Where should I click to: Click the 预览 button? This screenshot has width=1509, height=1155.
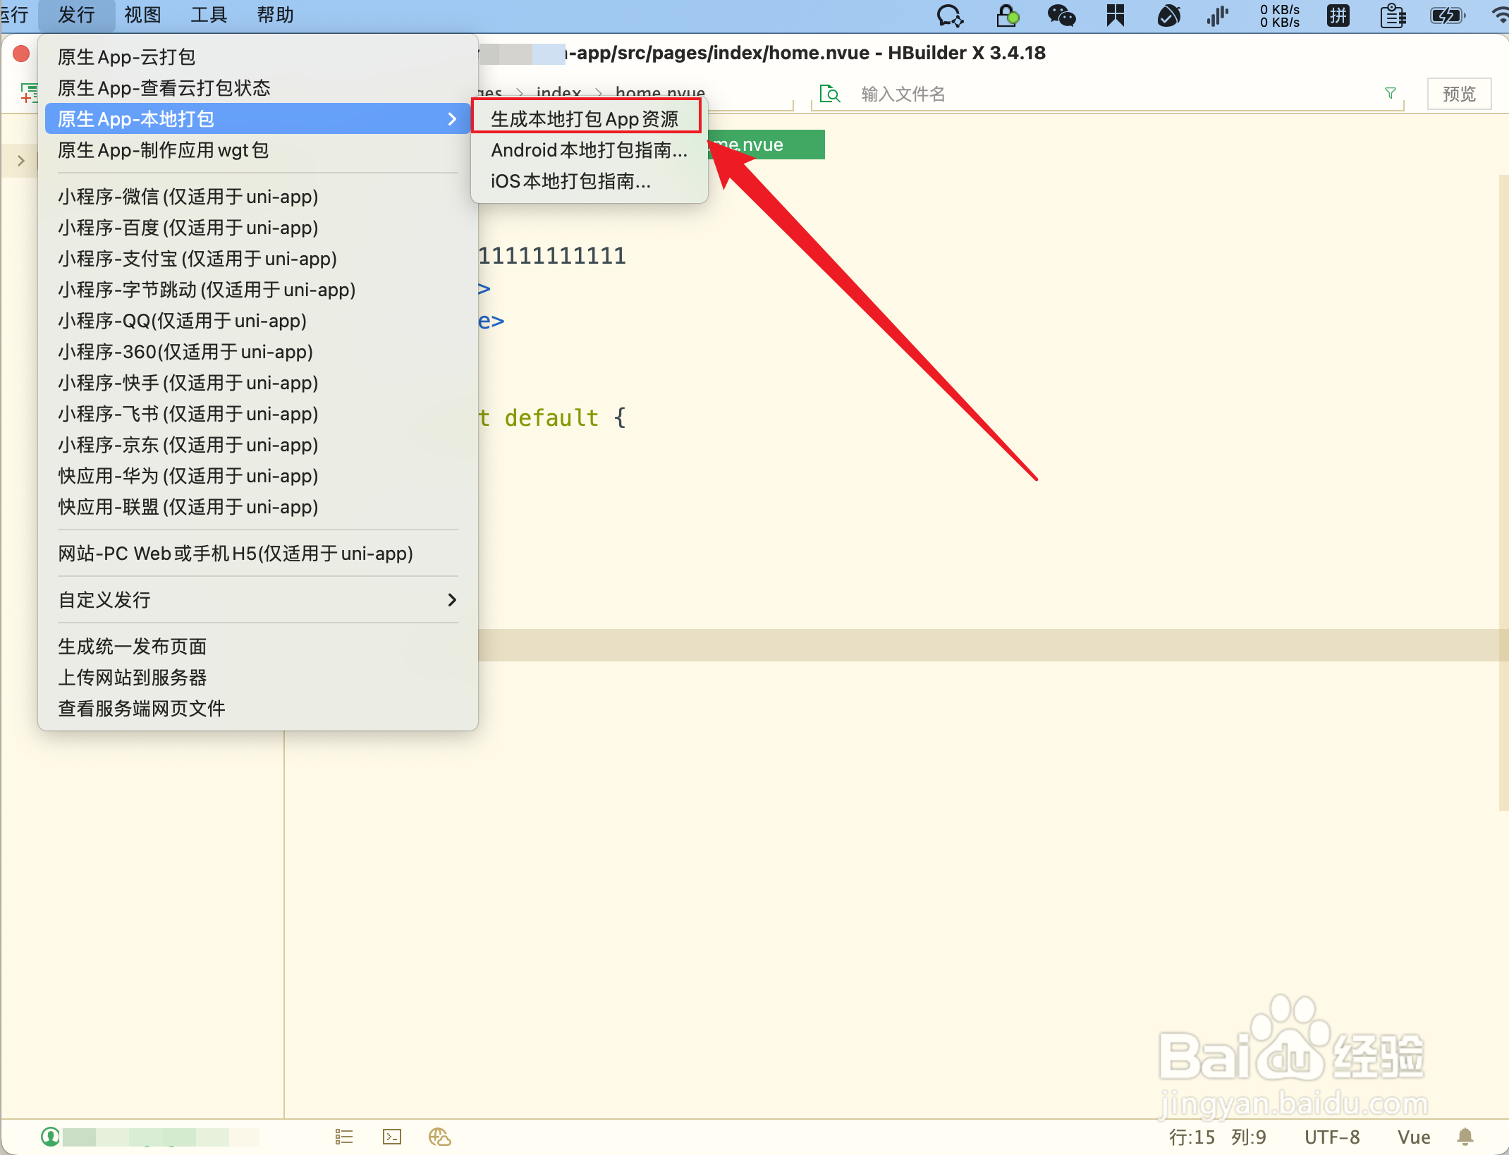[1459, 94]
